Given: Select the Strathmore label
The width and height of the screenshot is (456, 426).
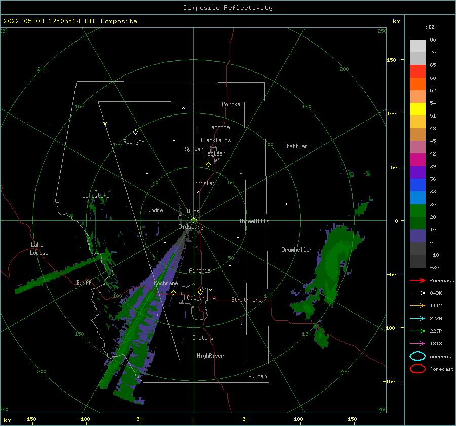Looking at the screenshot, I should (246, 300).
